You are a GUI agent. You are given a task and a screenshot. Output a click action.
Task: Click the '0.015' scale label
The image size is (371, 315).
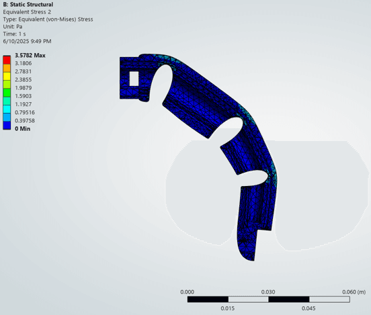(x=228, y=308)
